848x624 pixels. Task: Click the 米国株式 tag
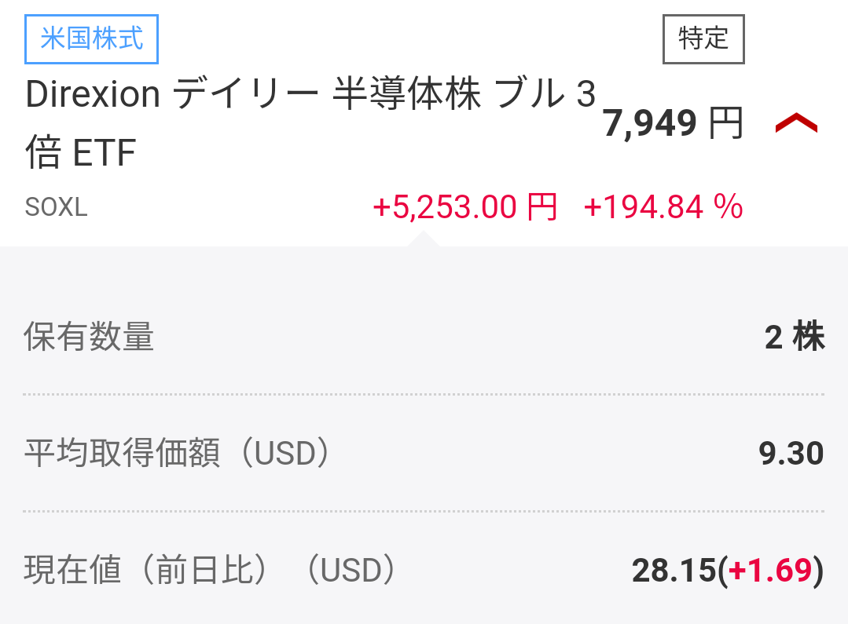[x=92, y=38]
